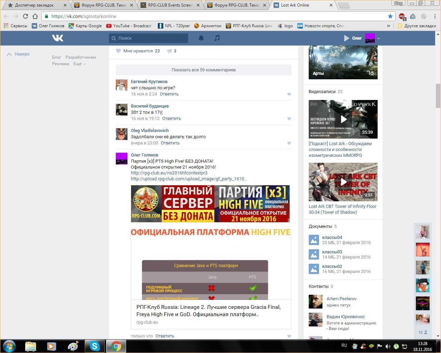
Task: Open the music note icon in header
Action: pyautogui.click(x=217, y=38)
